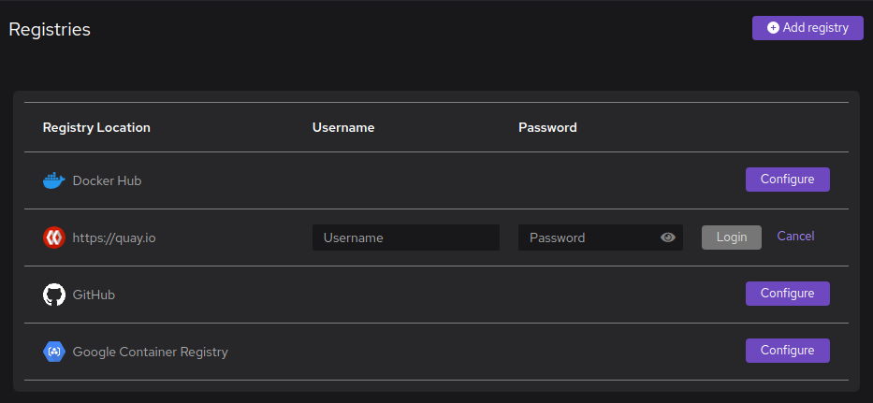Viewport: 873px width, 403px height.
Task: Show password using the eye icon
Action: point(667,237)
